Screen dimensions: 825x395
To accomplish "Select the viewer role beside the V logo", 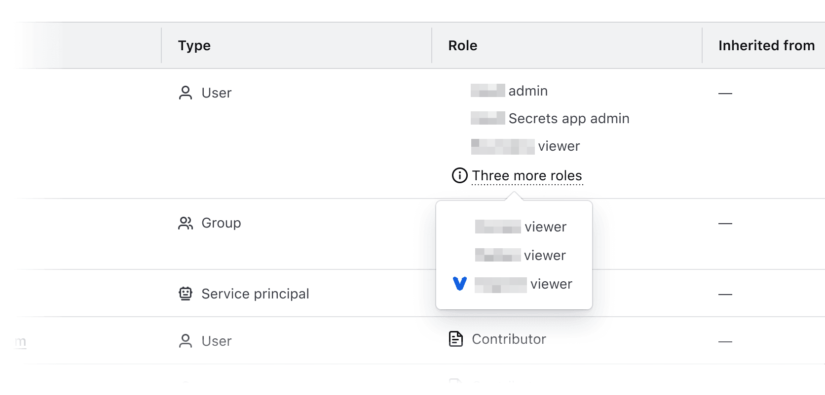I will point(524,284).
